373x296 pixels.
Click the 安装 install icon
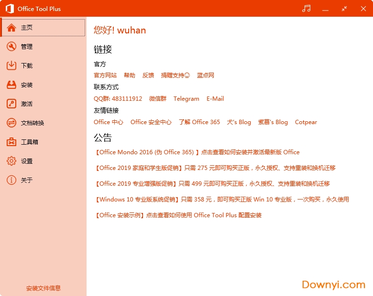pos(11,85)
